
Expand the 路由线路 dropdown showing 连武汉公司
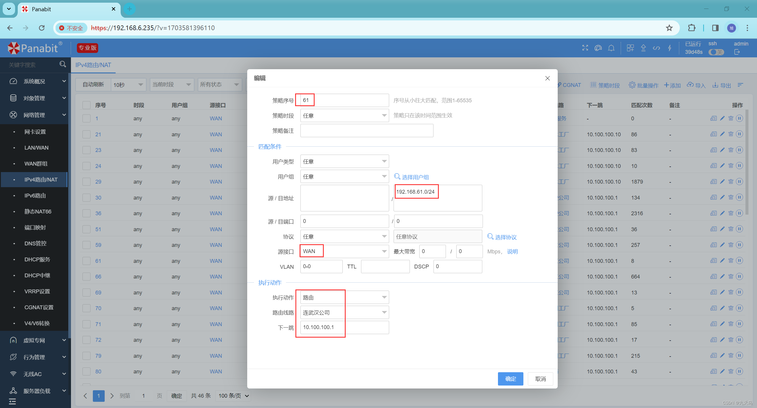coord(344,313)
